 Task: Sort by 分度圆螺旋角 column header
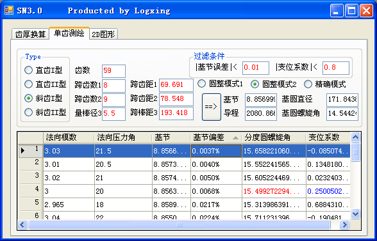273,137
